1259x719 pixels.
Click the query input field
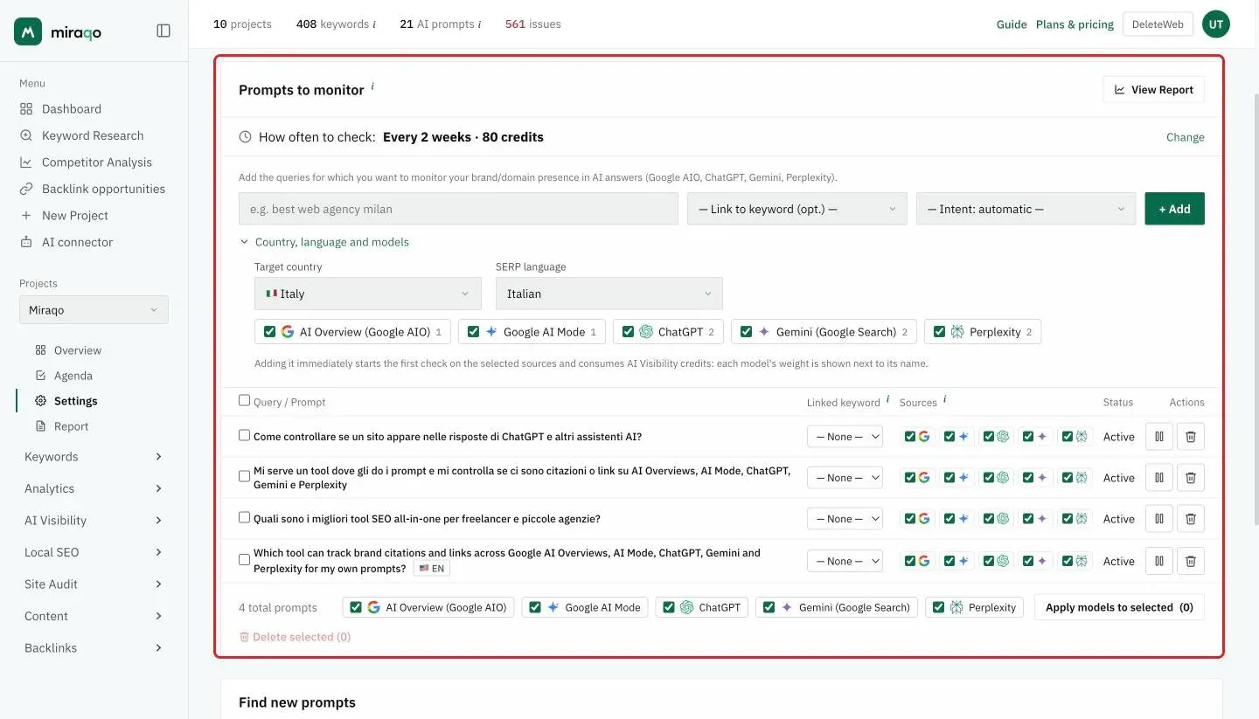458,209
